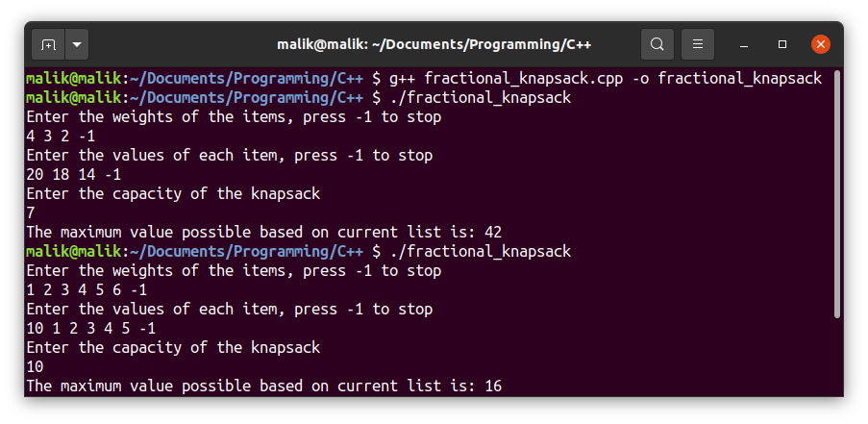Click the weights line '1 2 3 4 5 6 -1'

click(87, 290)
